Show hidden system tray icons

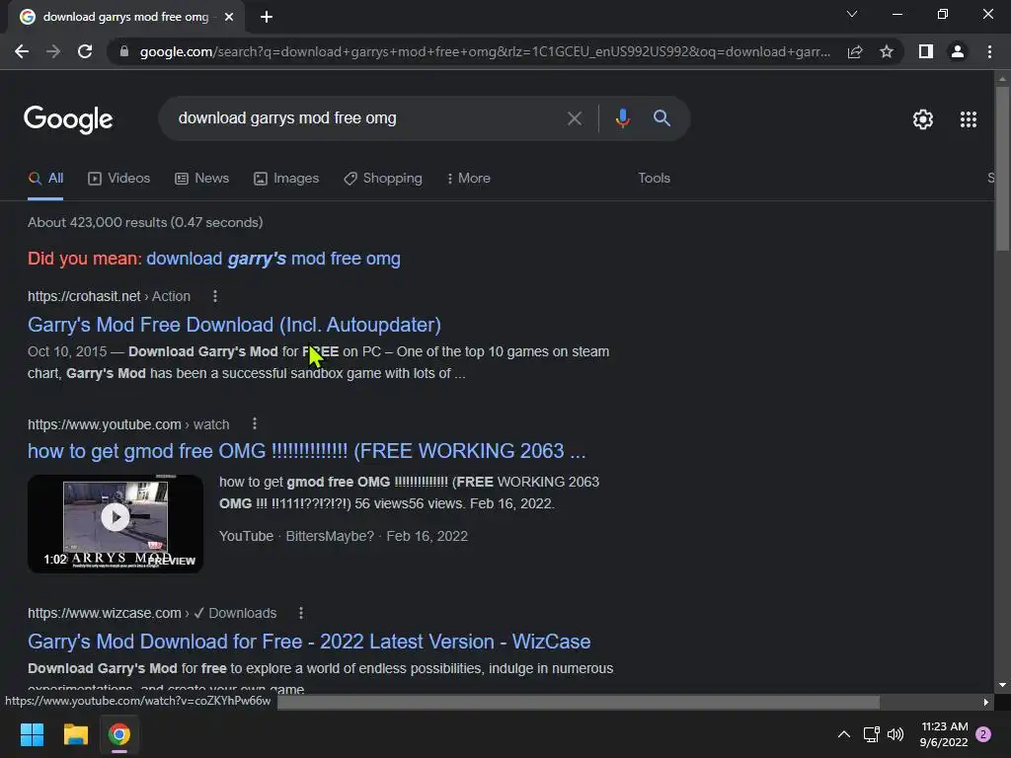click(x=843, y=734)
